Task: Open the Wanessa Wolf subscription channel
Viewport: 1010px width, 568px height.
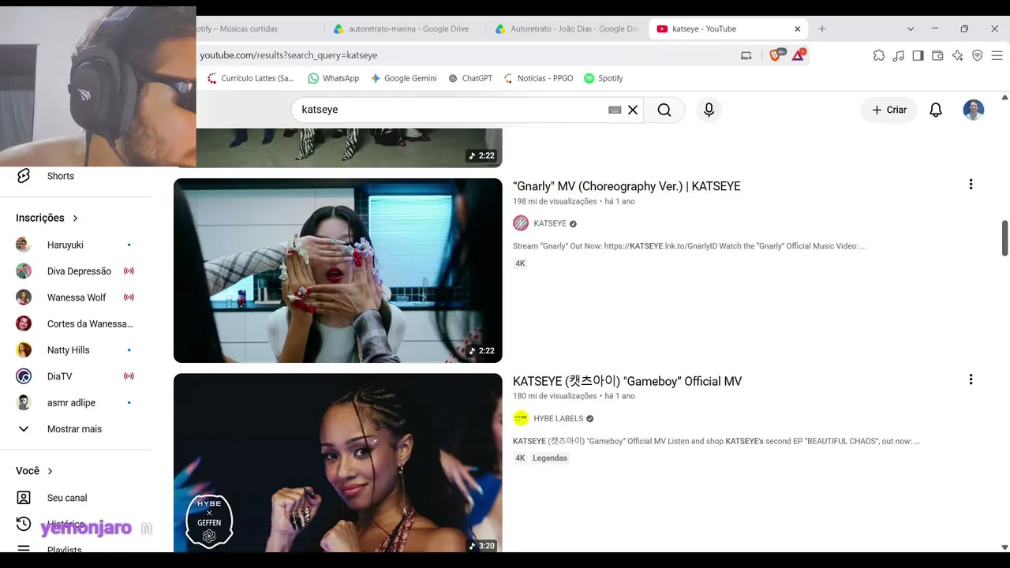Action: tap(76, 297)
